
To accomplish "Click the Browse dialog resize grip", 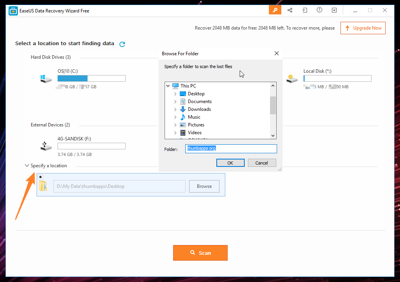I will [x=280, y=169].
